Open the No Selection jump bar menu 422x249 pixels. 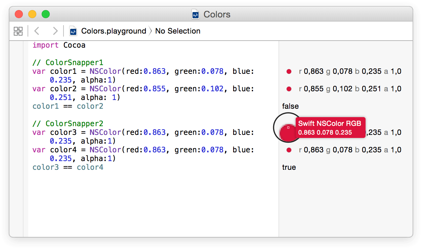178,31
